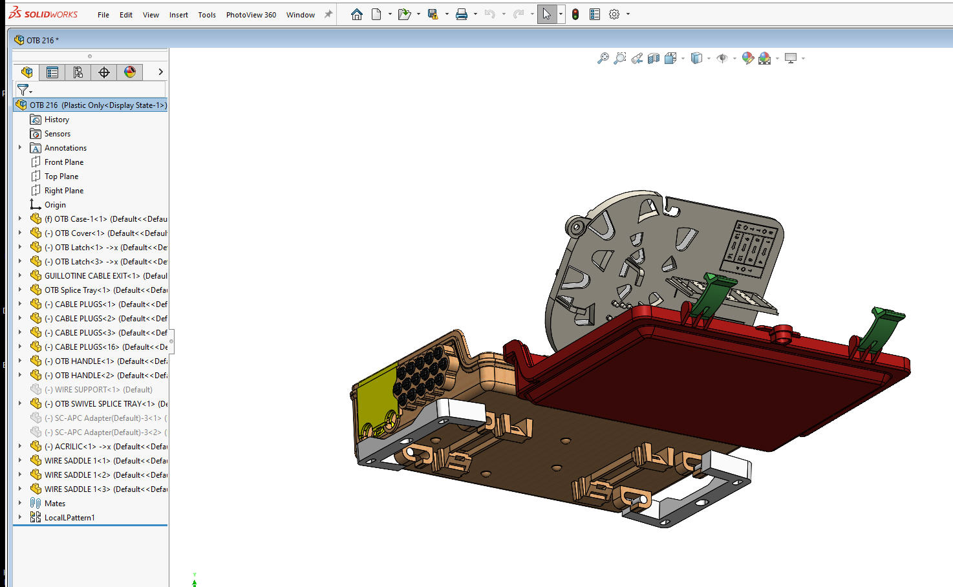
Task: Switch to FeatureManager design tree tab
Action: [27, 72]
